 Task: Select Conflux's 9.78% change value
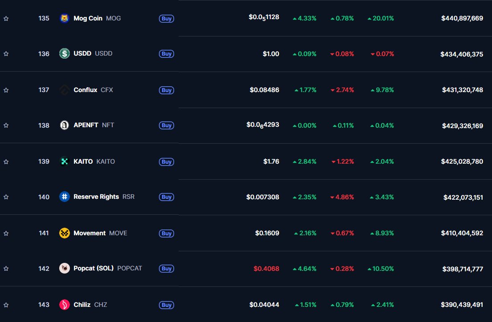(x=382, y=90)
